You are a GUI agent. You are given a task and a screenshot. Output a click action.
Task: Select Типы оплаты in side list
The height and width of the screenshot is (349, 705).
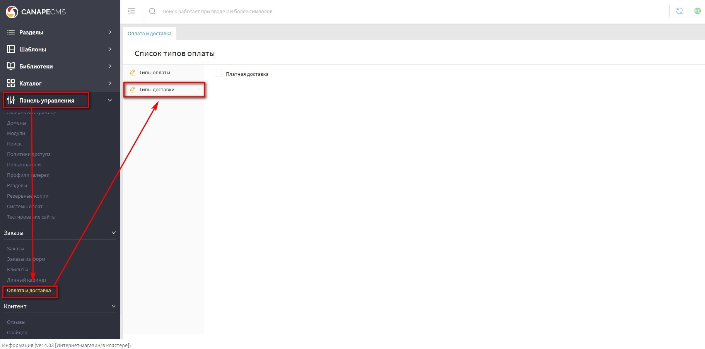(x=155, y=73)
